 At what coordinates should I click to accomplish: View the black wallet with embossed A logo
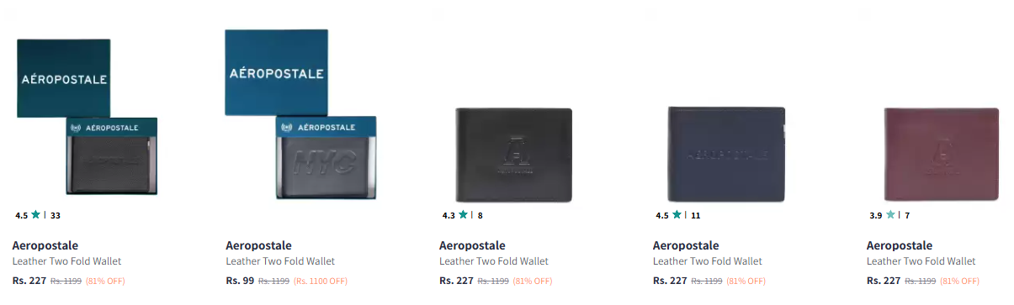point(513,155)
